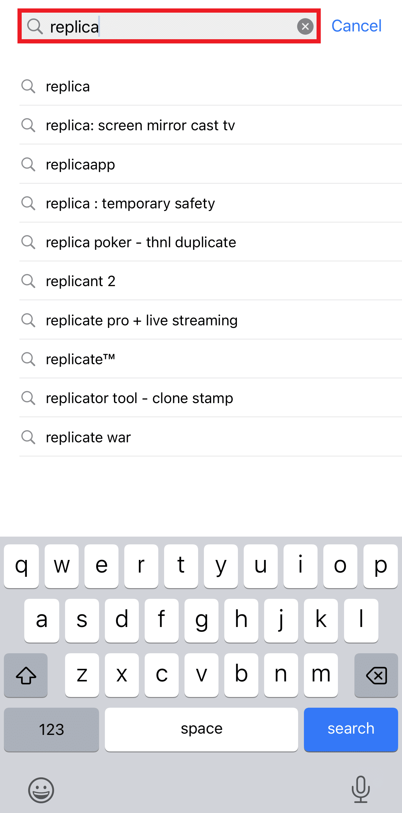The width and height of the screenshot is (402, 813).
Task: Cancel the search
Action: coord(356,26)
